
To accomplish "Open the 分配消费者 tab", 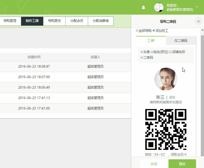I will 101,21.
